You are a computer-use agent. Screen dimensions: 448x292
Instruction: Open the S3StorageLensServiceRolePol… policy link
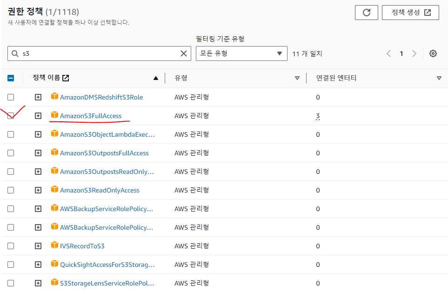coord(107,283)
